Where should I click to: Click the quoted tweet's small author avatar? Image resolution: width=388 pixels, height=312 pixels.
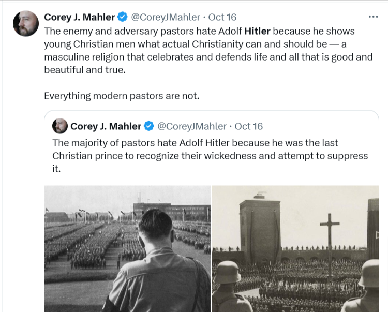point(60,126)
